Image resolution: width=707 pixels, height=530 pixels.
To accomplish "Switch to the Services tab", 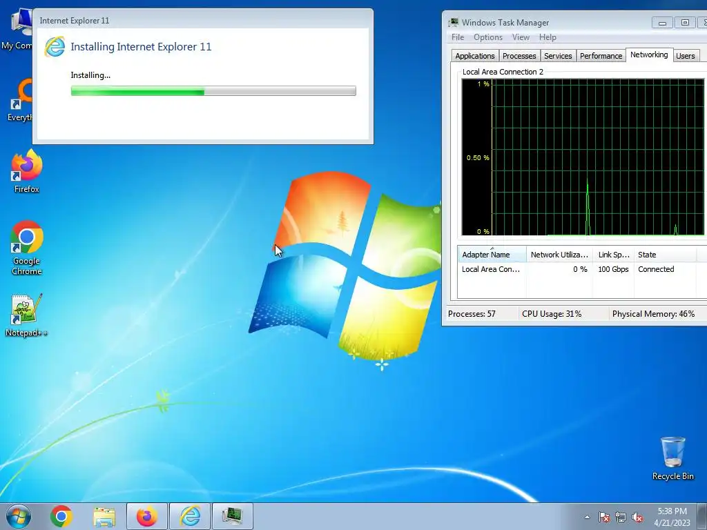I will 558,56.
